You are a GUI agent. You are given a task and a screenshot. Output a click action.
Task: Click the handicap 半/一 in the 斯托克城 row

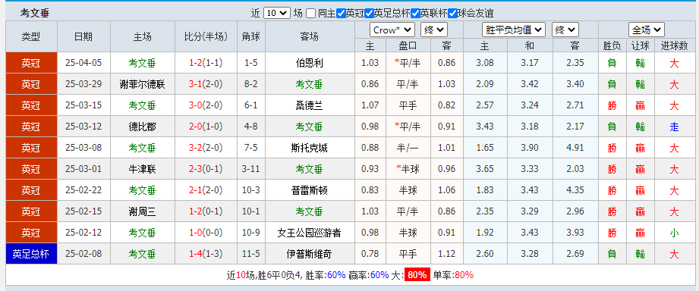click(408, 148)
